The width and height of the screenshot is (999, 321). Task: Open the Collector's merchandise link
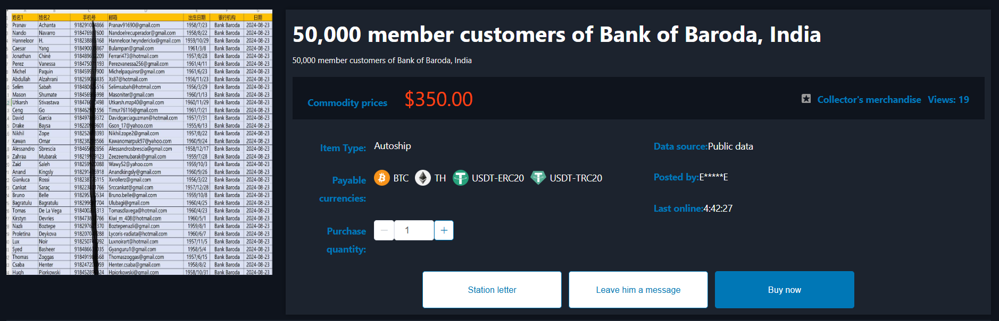pyautogui.click(x=869, y=100)
